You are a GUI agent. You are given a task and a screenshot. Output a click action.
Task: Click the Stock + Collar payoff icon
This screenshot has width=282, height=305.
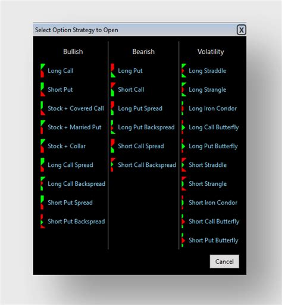pyautogui.click(x=43, y=146)
